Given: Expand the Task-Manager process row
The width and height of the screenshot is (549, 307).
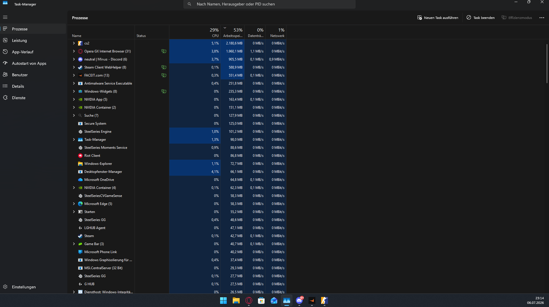Looking at the screenshot, I should (x=74, y=140).
